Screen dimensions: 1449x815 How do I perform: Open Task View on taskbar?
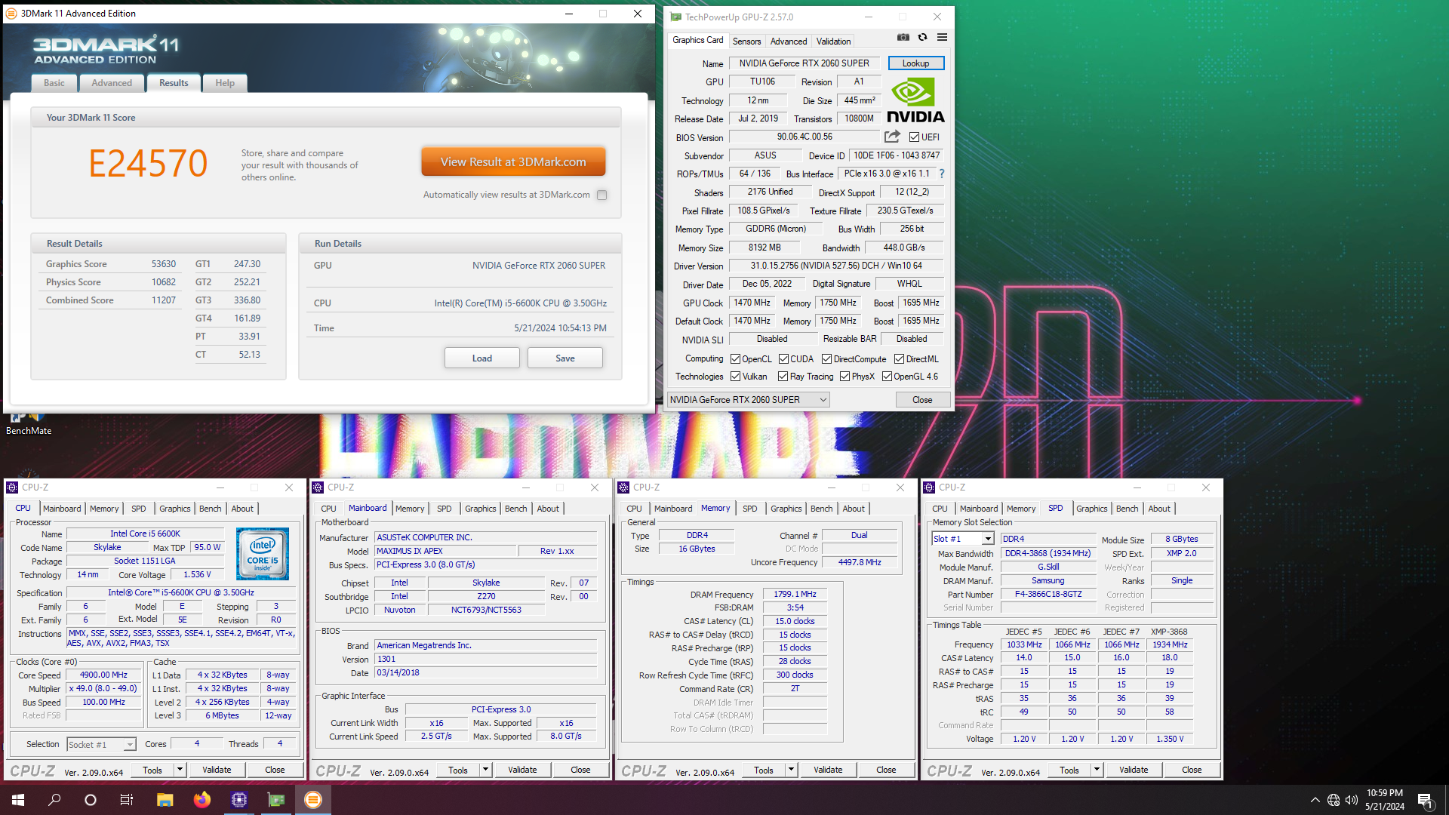tap(127, 800)
